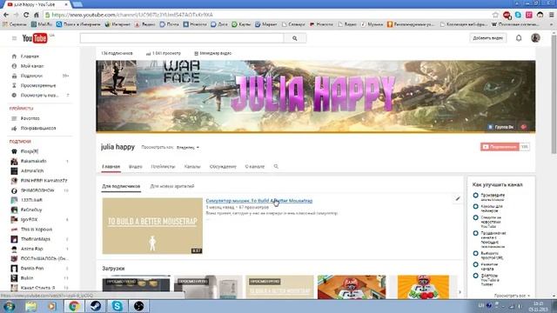The width and height of the screenshot is (557, 313).
Task: Switch to the Каналы channel tab
Action: [x=192, y=166]
